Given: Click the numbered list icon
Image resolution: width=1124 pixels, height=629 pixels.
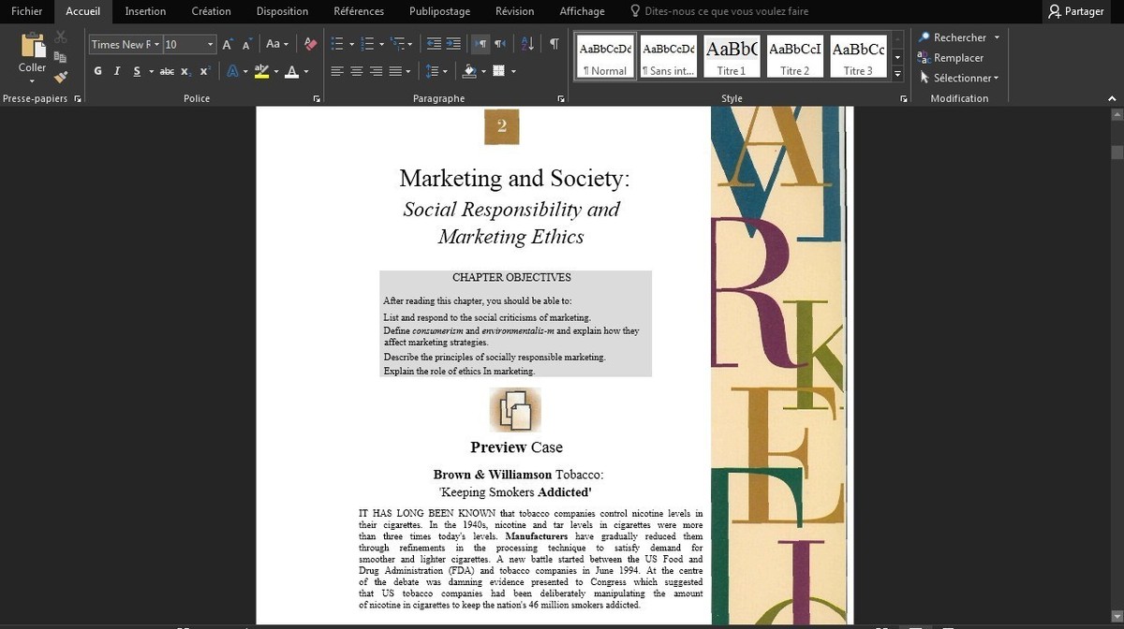Looking at the screenshot, I should (x=366, y=44).
